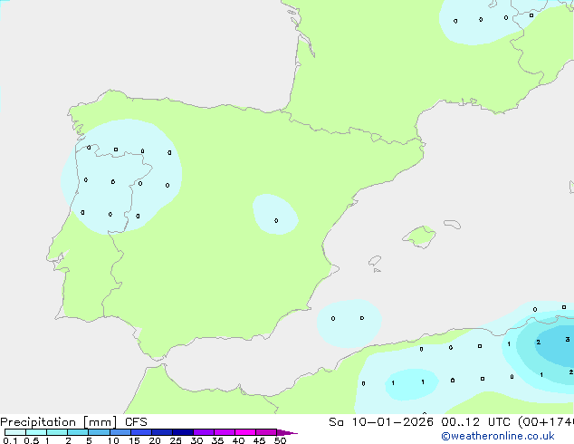Select Ibiza island outline on the map
This screenshot has width=574, height=444.
pos(375,261)
